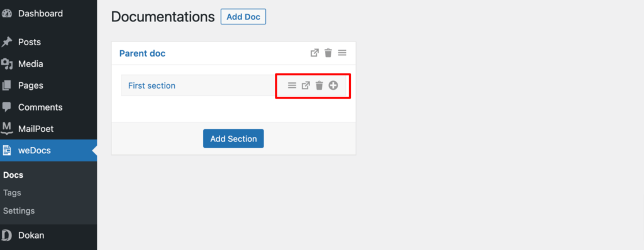Viewport: 644px width, 250px height.
Task: Delete Parent doc with trash icon
Action: pyautogui.click(x=328, y=53)
